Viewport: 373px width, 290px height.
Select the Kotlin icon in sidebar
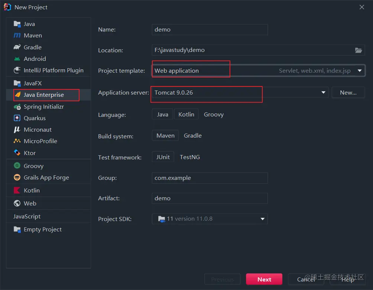pyautogui.click(x=17, y=190)
